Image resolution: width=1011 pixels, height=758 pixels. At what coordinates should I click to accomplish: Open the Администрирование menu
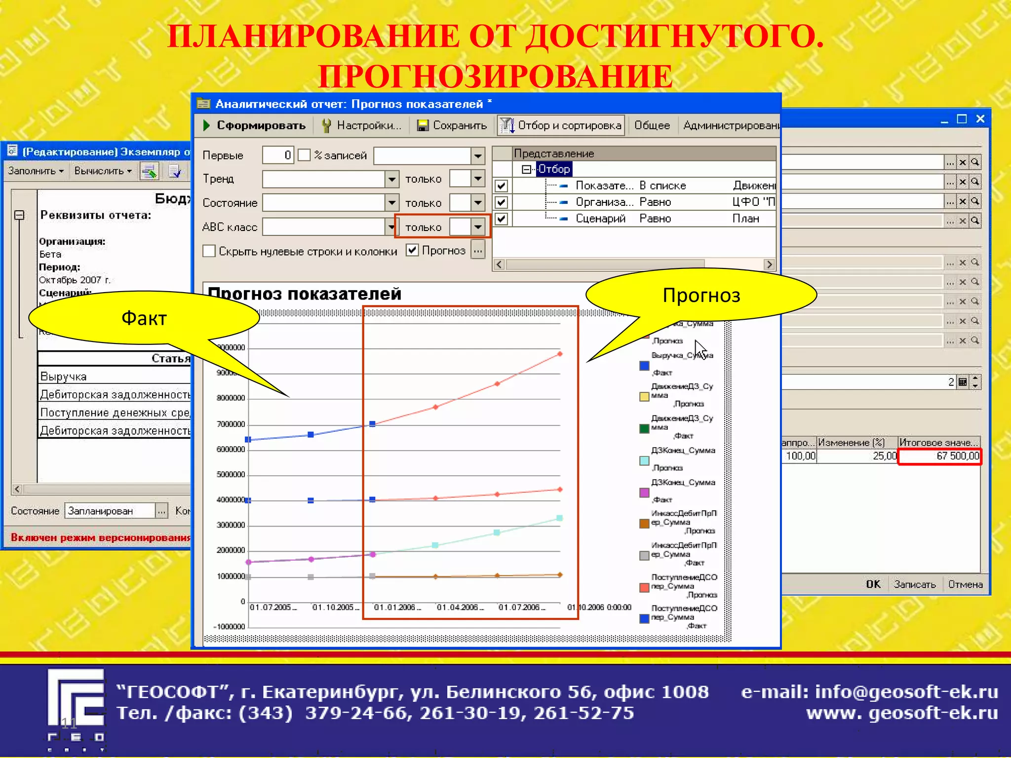[730, 125]
